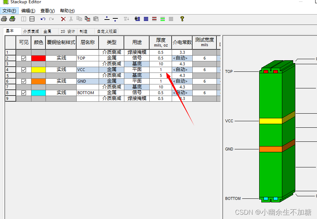
Task: Select the 实线 draw style for TOP
Action: 61,58
